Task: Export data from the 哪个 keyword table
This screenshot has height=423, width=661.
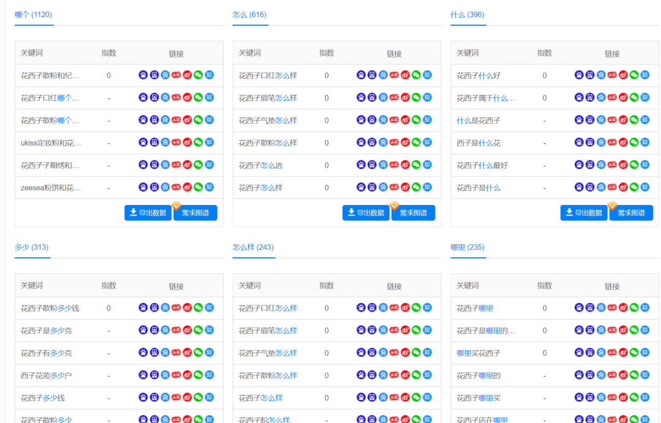Action: tap(148, 213)
